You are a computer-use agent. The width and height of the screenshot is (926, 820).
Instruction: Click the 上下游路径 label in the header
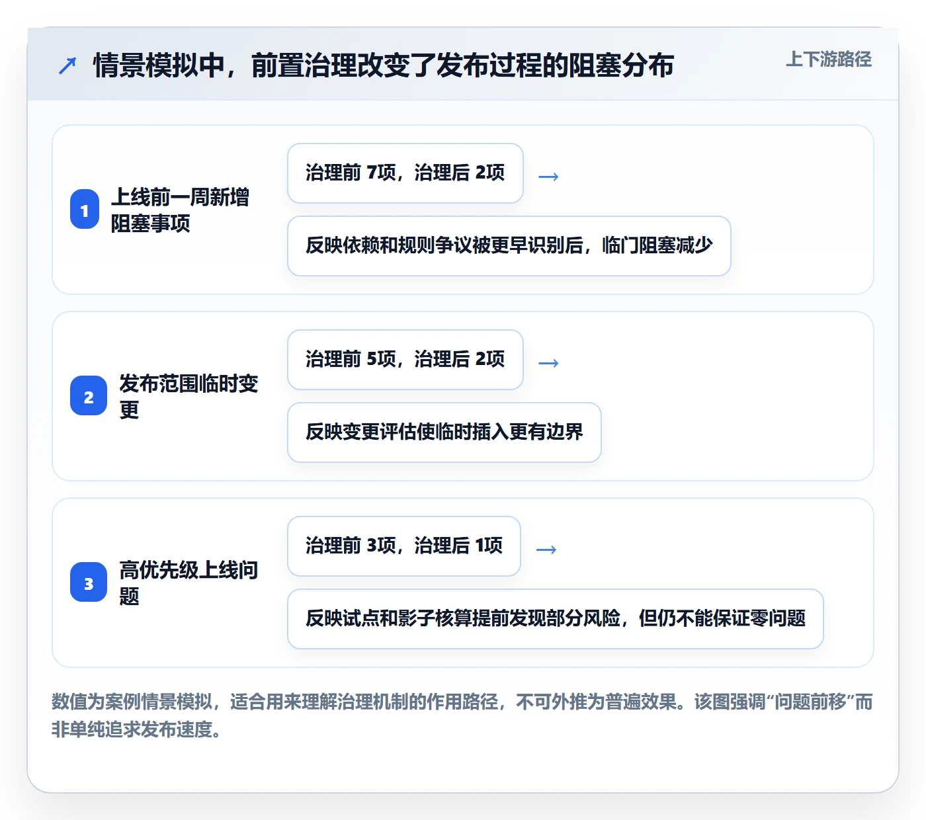pos(829,60)
